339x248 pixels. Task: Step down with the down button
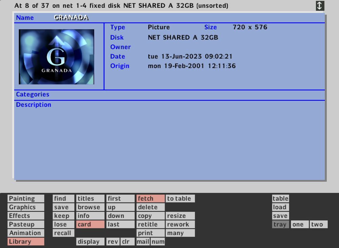[x=120, y=216]
